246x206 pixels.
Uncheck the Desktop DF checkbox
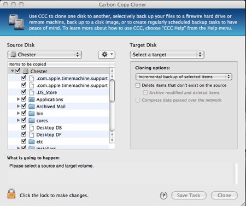[24, 134]
